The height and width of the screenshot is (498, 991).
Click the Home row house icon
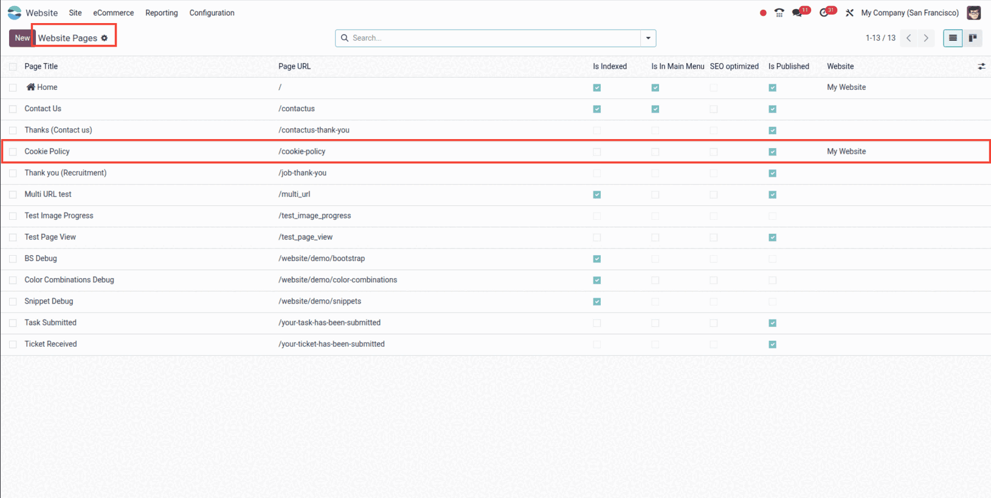pyautogui.click(x=30, y=87)
